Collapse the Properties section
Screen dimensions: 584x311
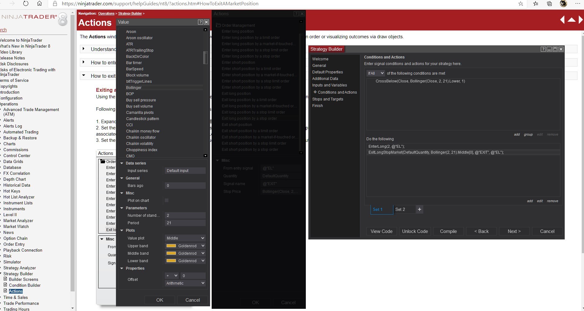122,268
